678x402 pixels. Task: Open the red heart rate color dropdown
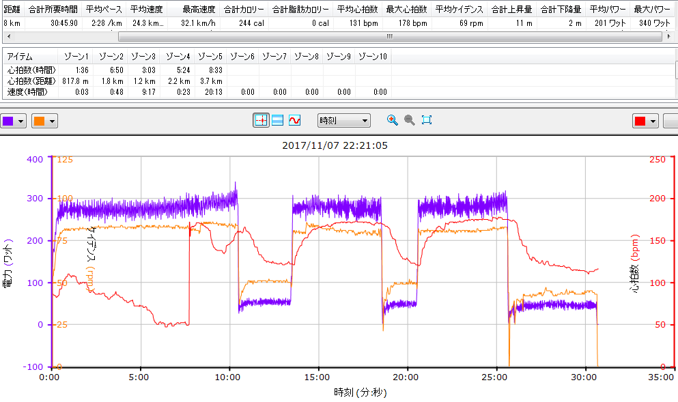click(646, 121)
